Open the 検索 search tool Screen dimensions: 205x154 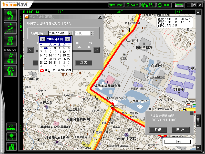[x=10, y=15]
